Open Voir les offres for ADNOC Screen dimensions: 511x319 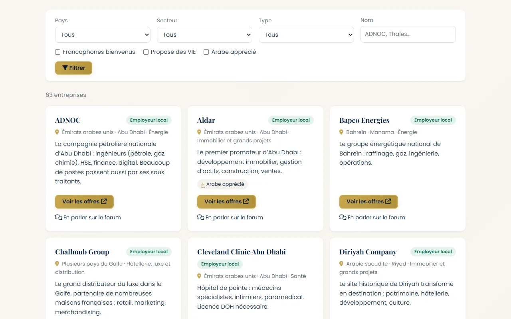coord(84,202)
